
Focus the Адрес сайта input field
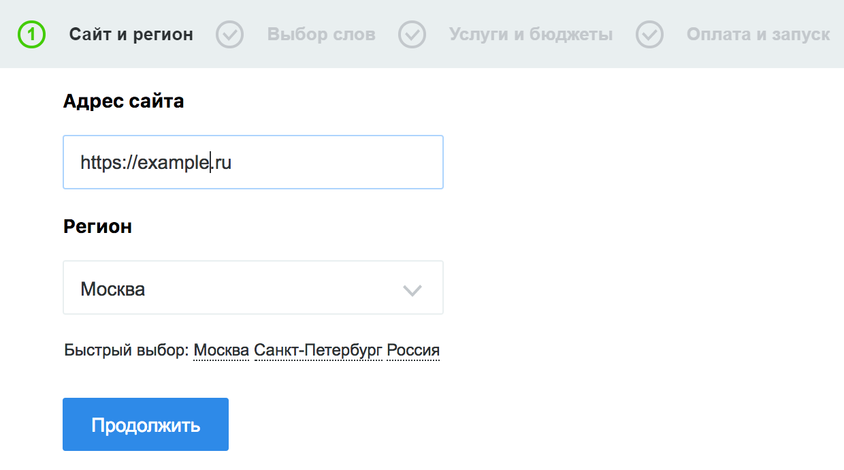click(327, 162)
